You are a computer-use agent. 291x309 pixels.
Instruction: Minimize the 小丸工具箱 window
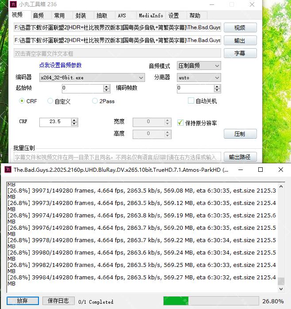[212, 4]
